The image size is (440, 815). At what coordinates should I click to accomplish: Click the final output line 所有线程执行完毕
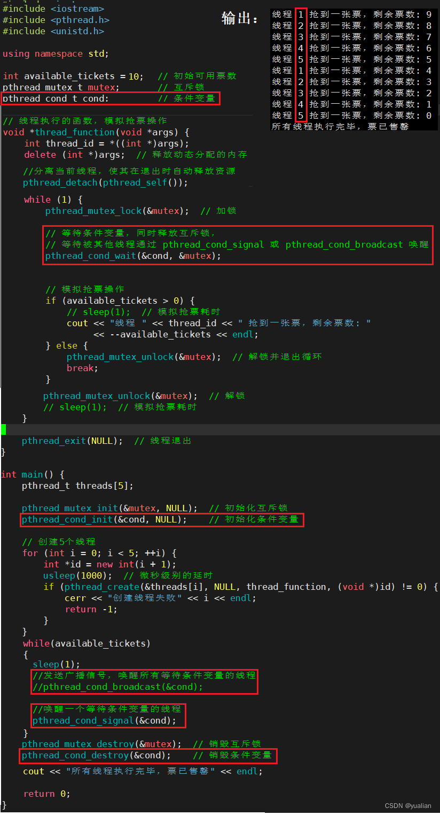(x=340, y=126)
